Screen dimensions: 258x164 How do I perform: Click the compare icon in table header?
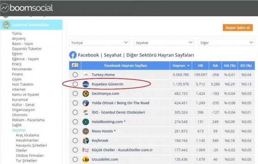point(75,66)
